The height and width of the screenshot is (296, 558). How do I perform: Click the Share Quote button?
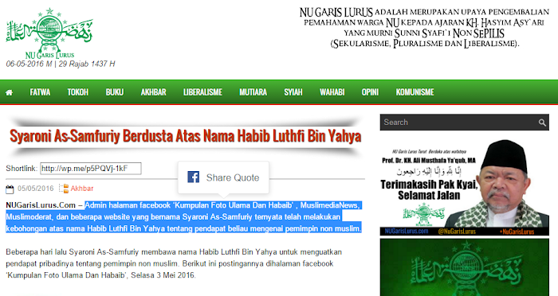coord(223,177)
